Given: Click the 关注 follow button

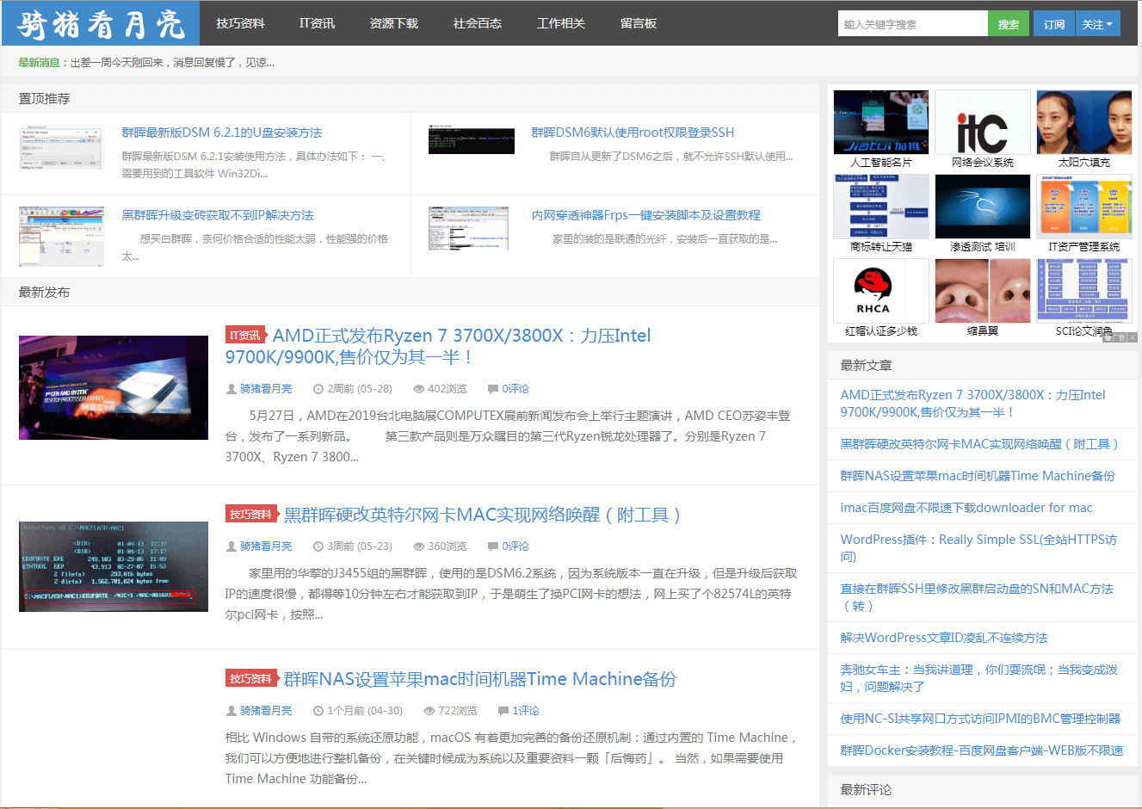Looking at the screenshot, I should (1097, 23).
